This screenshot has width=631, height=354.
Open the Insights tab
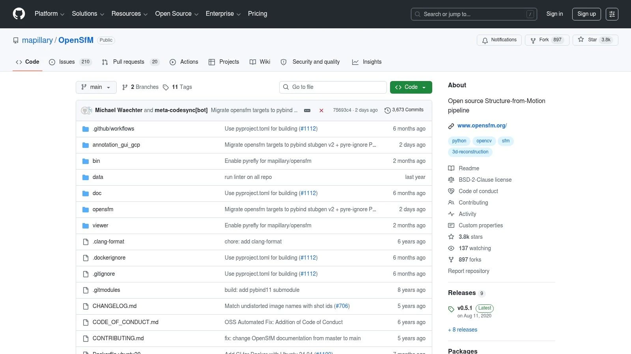click(x=367, y=62)
